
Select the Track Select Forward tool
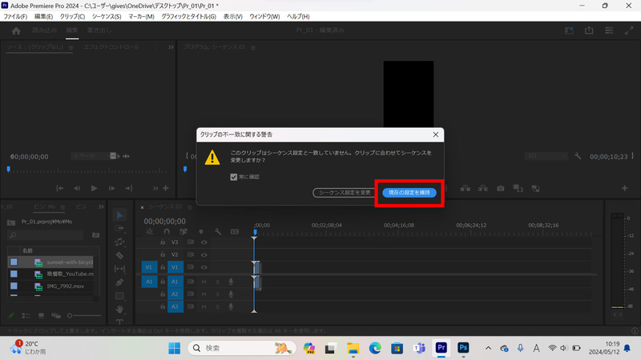click(x=119, y=228)
